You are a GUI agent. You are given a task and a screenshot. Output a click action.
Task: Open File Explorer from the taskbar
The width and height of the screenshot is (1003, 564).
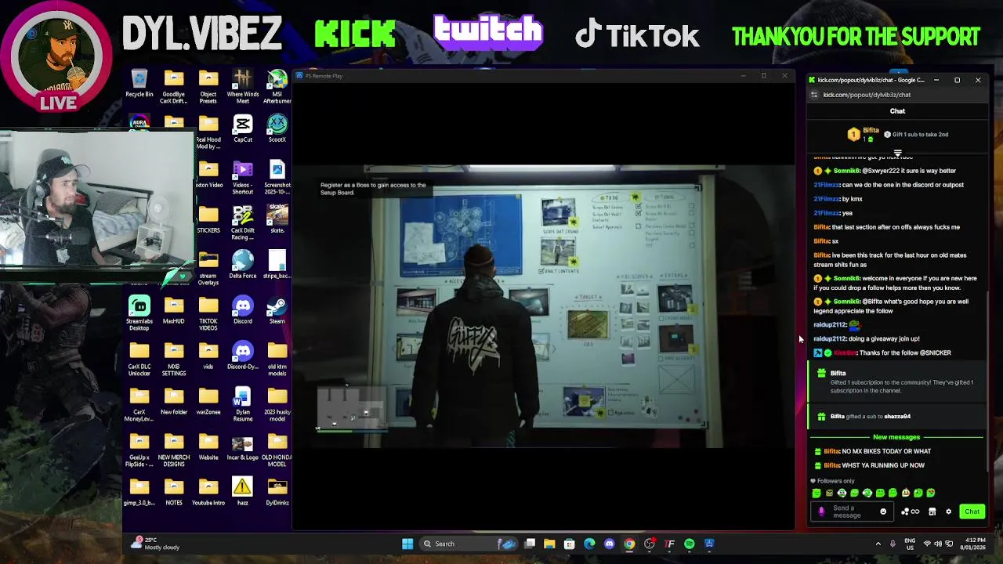[x=549, y=544]
